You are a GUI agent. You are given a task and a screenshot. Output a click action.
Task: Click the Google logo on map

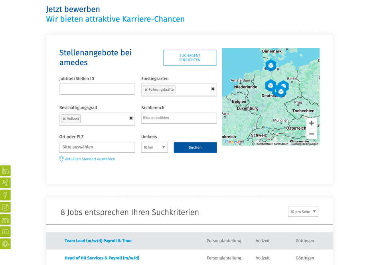(x=232, y=142)
